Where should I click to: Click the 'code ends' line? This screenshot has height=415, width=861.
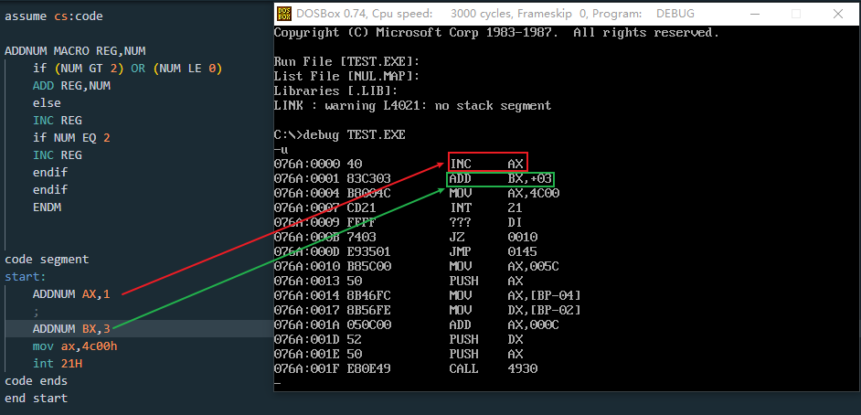click(x=37, y=380)
